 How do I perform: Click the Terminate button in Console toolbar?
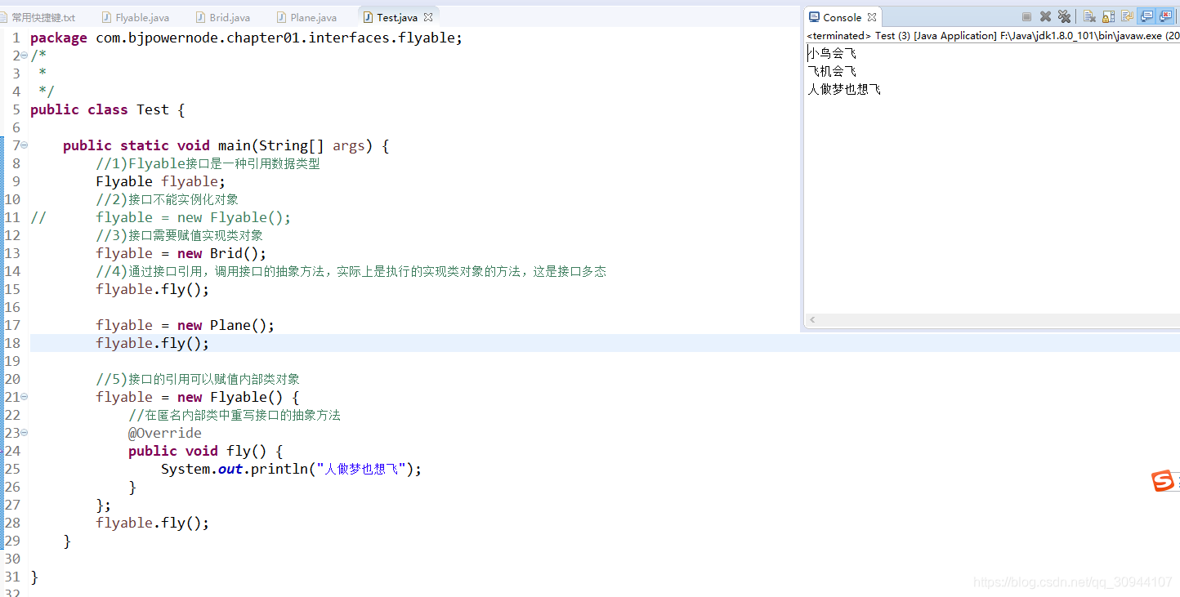(x=1026, y=16)
